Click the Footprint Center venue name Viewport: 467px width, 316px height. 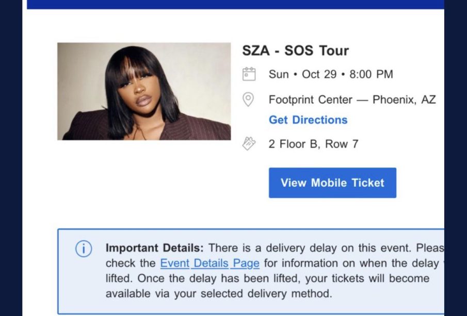[x=310, y=100]
